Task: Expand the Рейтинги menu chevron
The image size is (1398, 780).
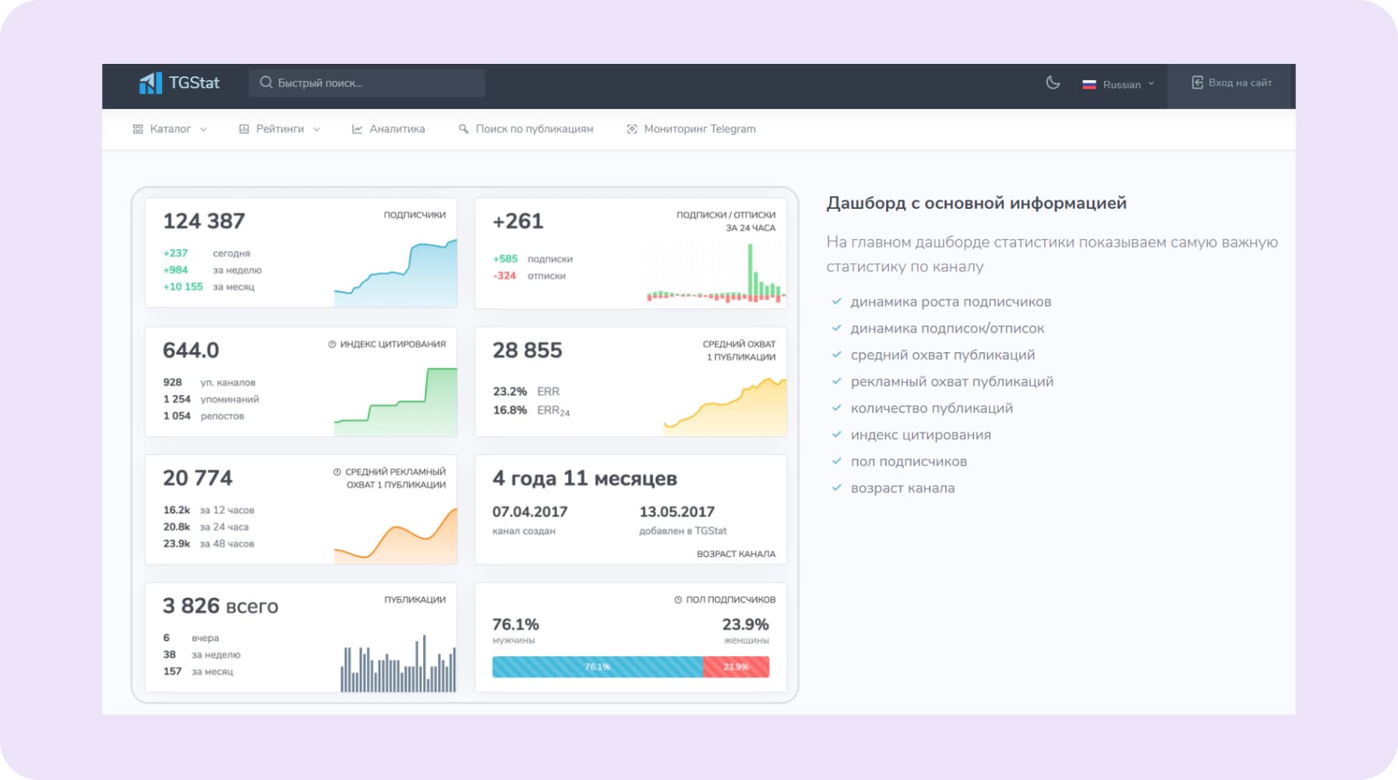Action: click(316, 130)
